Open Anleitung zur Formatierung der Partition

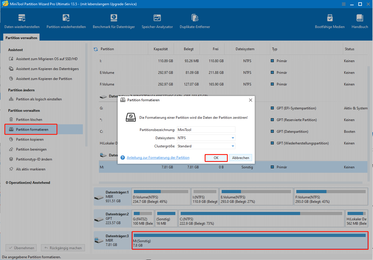158,157
